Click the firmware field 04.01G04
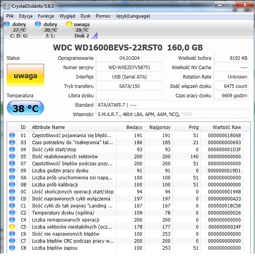The height and width of the screenshot is (270, 255). (129, 58)
